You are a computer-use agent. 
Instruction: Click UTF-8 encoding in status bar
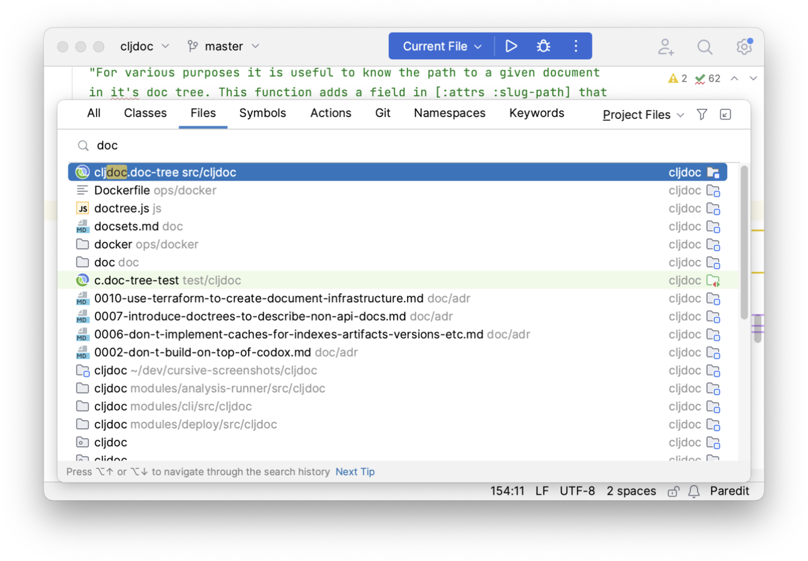click(577, 491)
